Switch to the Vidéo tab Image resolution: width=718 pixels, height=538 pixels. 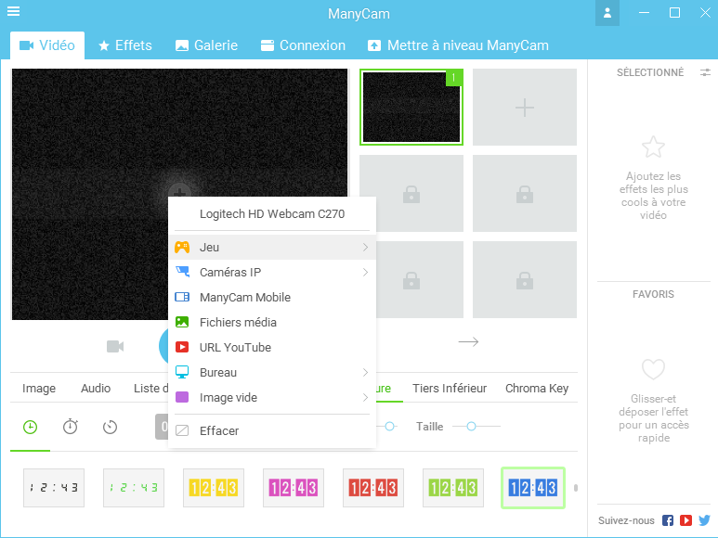(47, 45)
